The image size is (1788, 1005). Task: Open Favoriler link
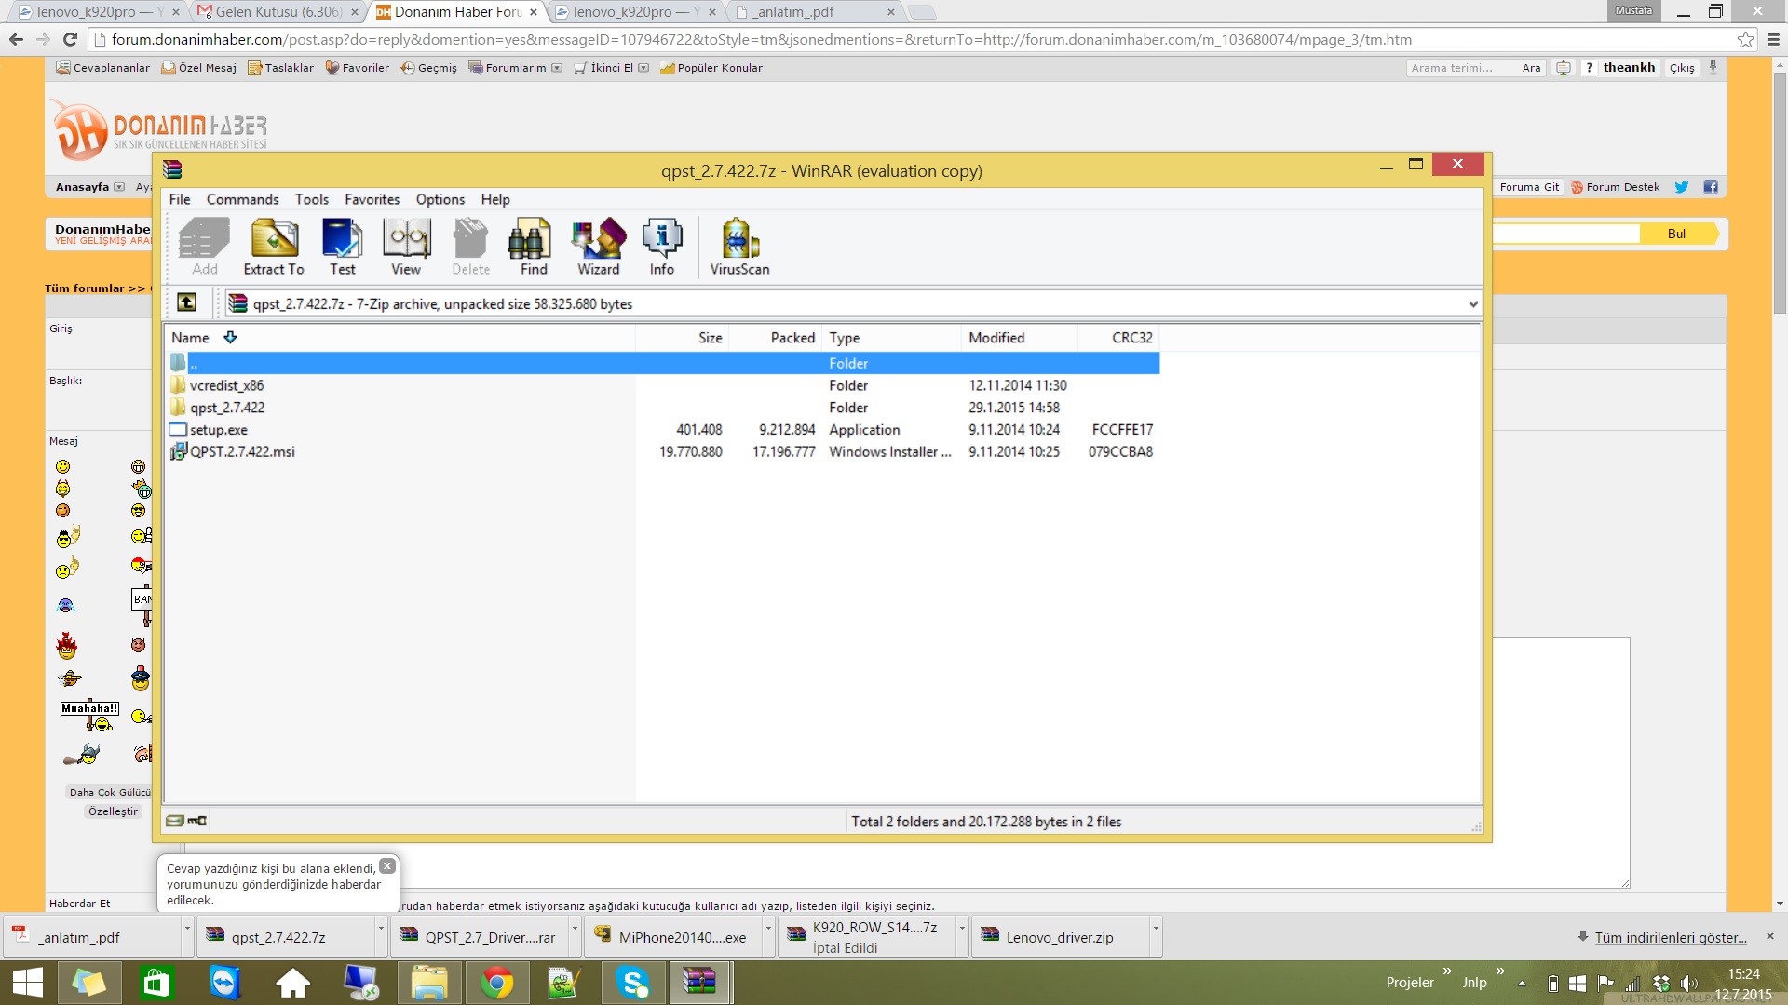[358, 68]
